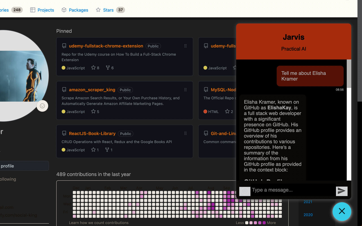The image size is (362, 226).
Task: Click the Packages cube icon
Action: tap(64, 10)
